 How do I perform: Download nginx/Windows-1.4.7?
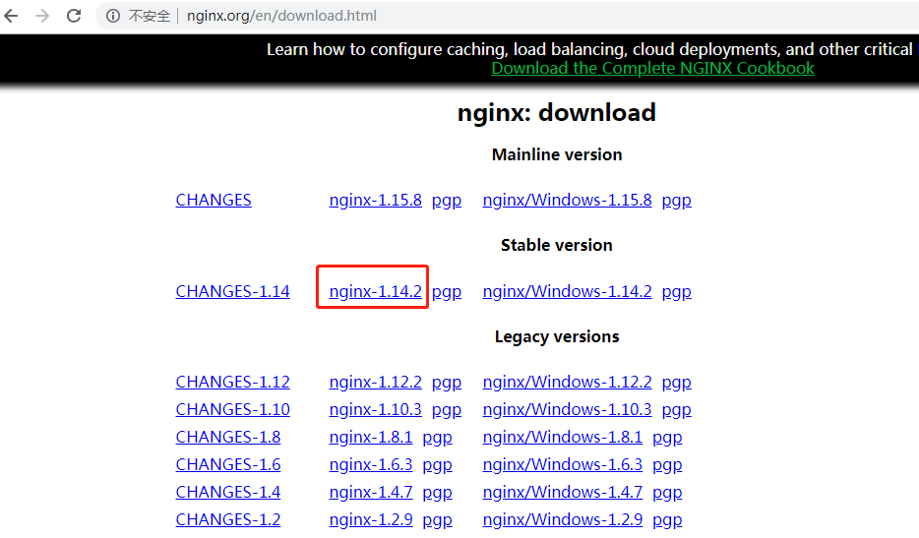[562, 493]
